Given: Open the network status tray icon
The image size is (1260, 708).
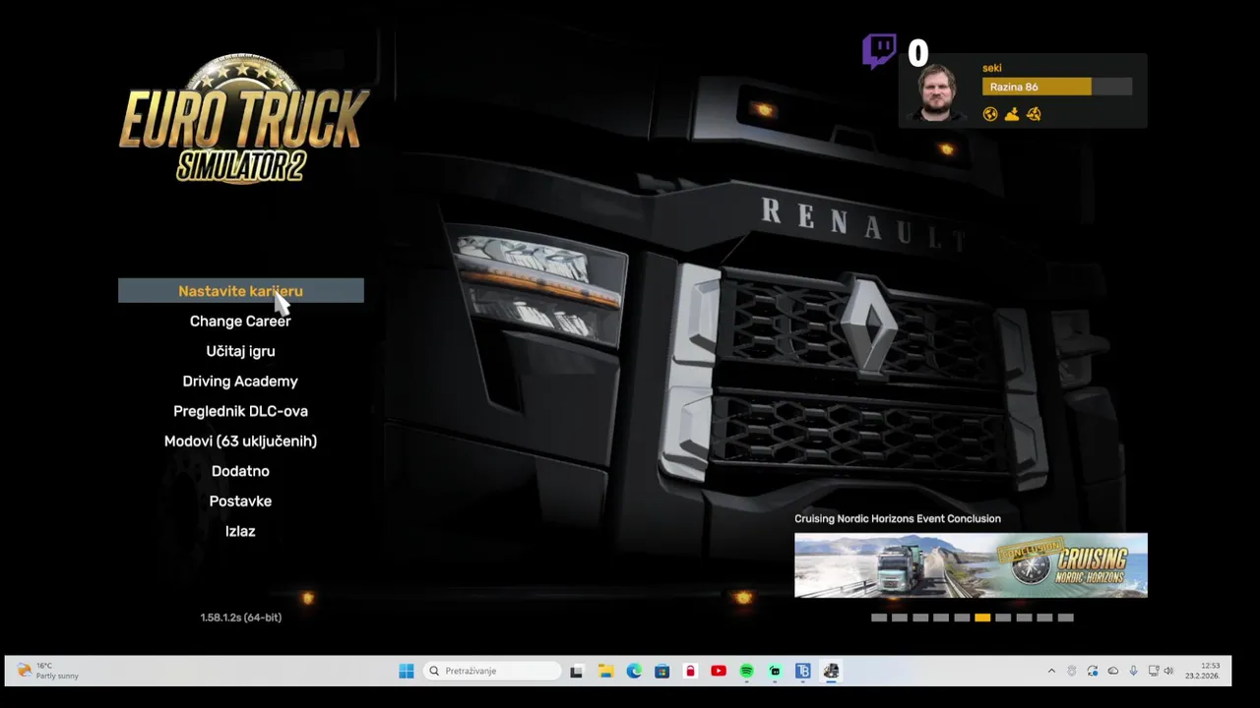Looking at the screenshot, I should pos(1154,671).
